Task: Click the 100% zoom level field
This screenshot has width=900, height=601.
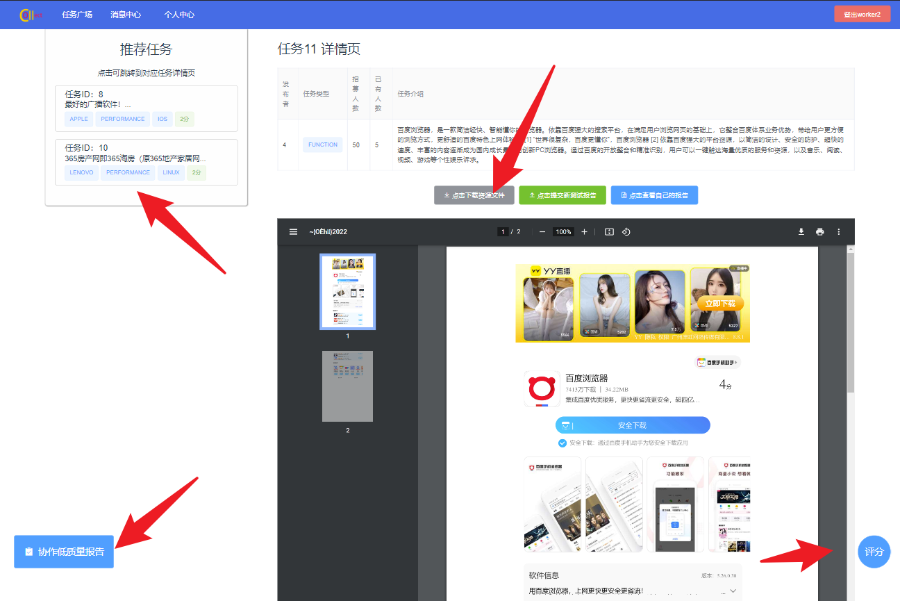Action: (x=563, y=231)
